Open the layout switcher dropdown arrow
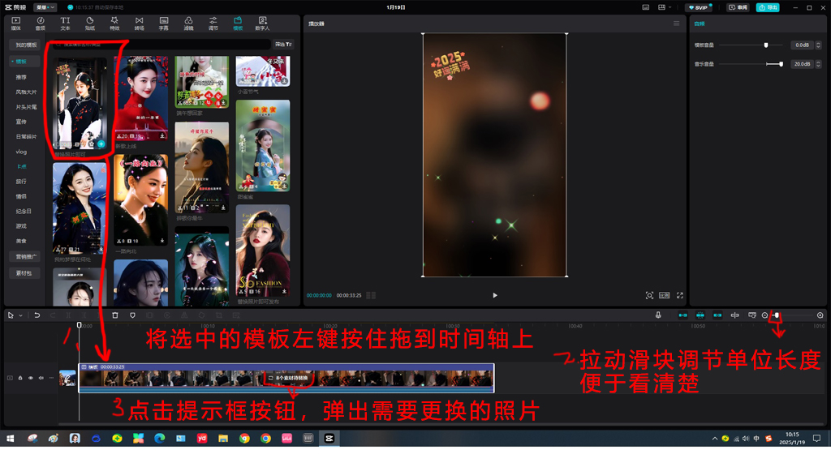Viewport: 831px width, 467px height. pos(670,7)
